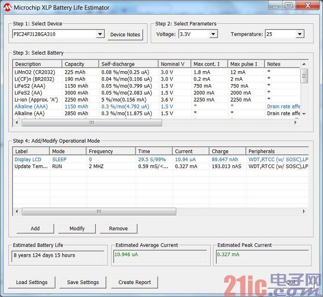323x297 pixels.
Task: Click battery list horizontal scroll right arrow
Action: [296, 122]
